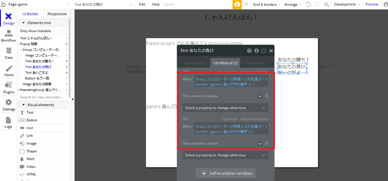Viewport: 388px width, 181px height.
Task: Open the Development version dropdown
Action: pyautogui.click(x=347, y=5)
